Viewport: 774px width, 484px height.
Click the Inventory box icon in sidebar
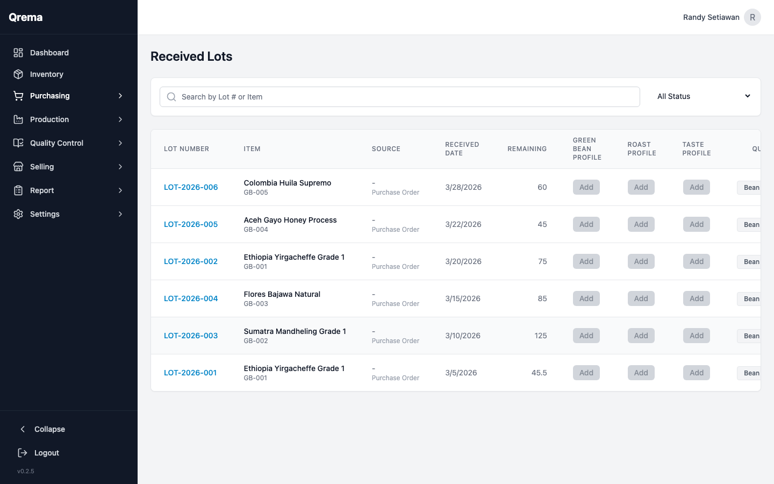17,74
